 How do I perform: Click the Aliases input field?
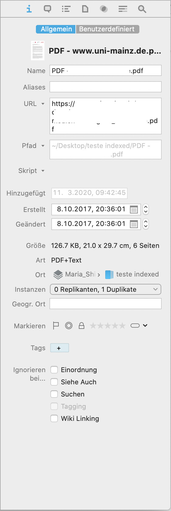[x=106, y=87]
